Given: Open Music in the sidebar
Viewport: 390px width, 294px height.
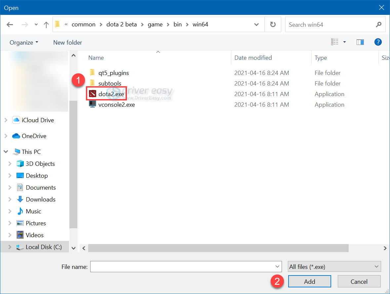Looking at the screenshot, I should [33, 211].
